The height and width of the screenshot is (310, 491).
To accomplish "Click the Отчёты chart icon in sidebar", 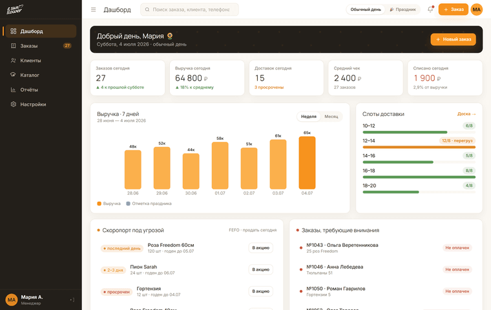I will point(13,90).
